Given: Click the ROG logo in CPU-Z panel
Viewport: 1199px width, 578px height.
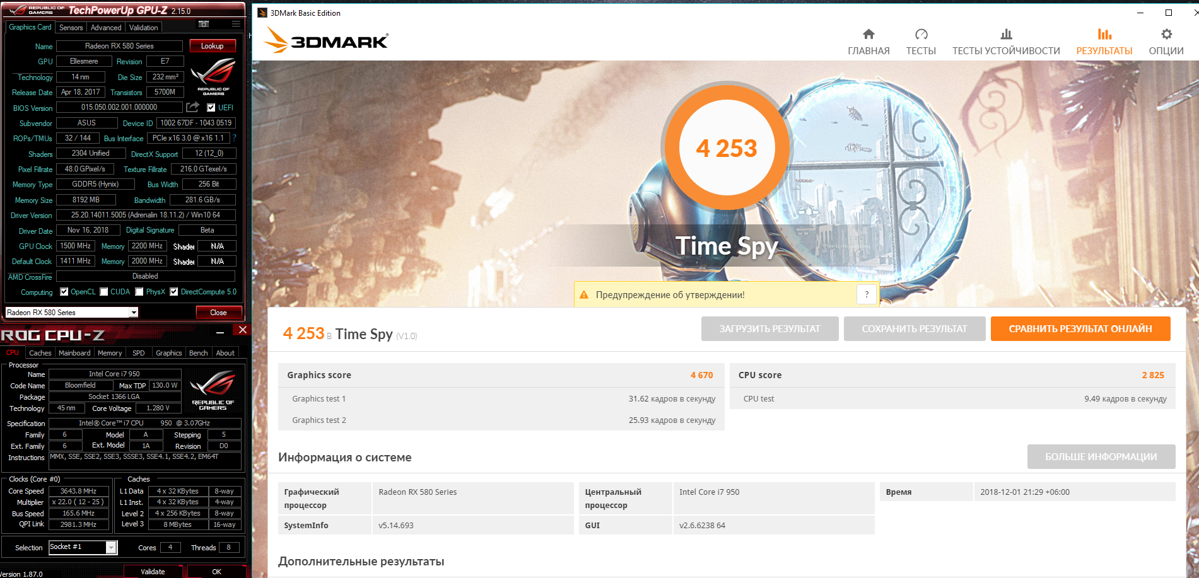Looking at the screenshot, I should pyautogui.click(x=213, y=390).
